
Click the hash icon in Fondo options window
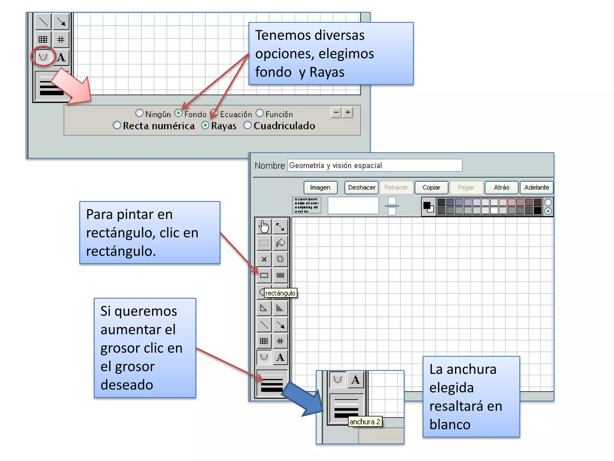tap(61, 39)
